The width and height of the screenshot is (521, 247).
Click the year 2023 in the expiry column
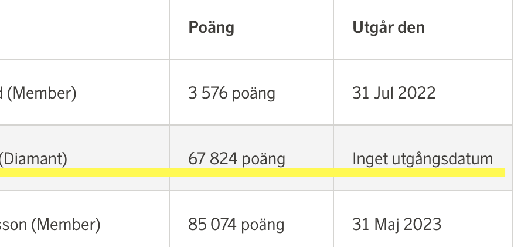[425, 224]
